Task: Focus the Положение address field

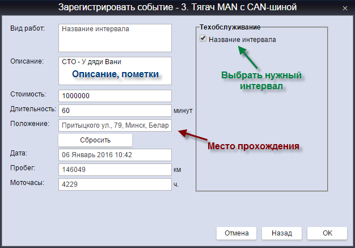Action: [x=115, y=125]
